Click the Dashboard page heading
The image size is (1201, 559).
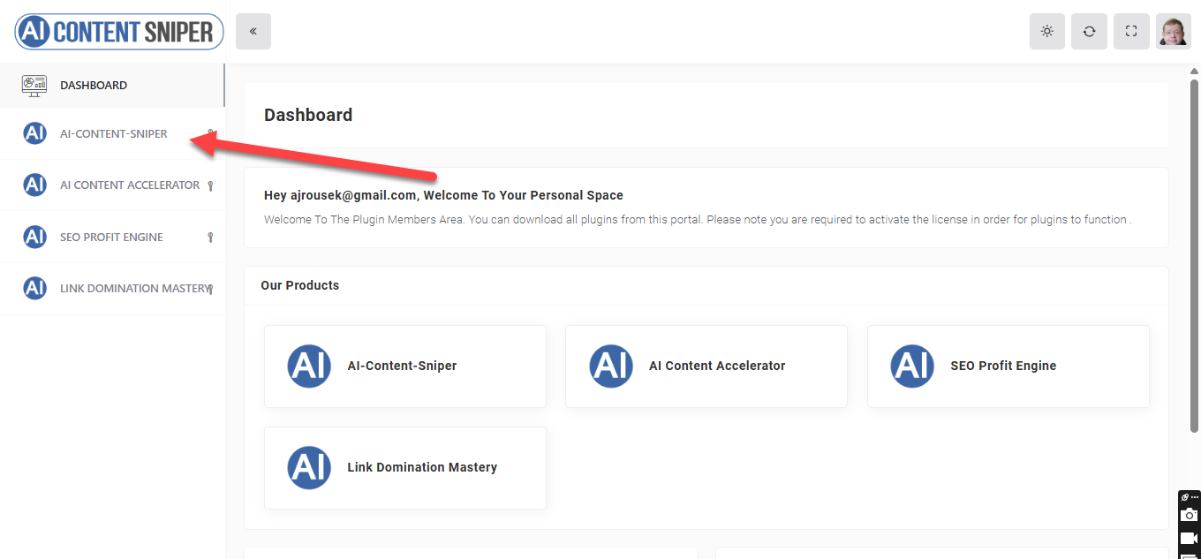click(x=308, y=115)
